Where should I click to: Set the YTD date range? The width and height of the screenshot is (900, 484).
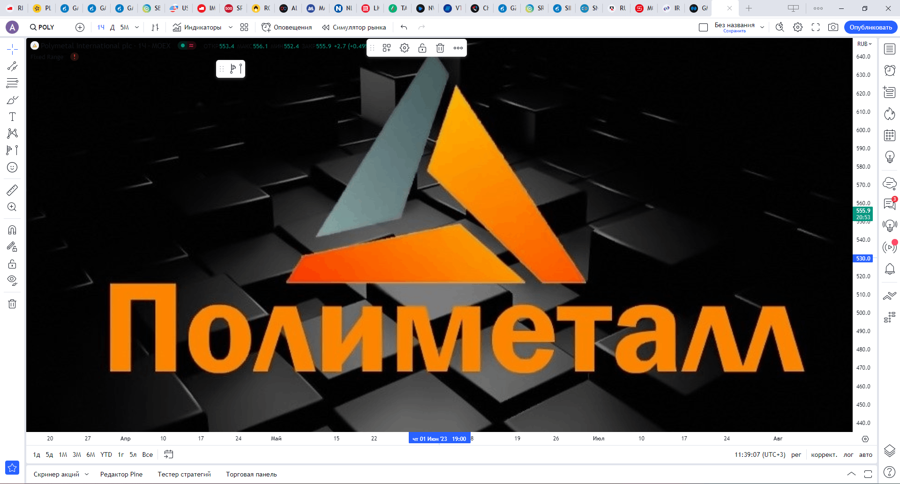106,454
